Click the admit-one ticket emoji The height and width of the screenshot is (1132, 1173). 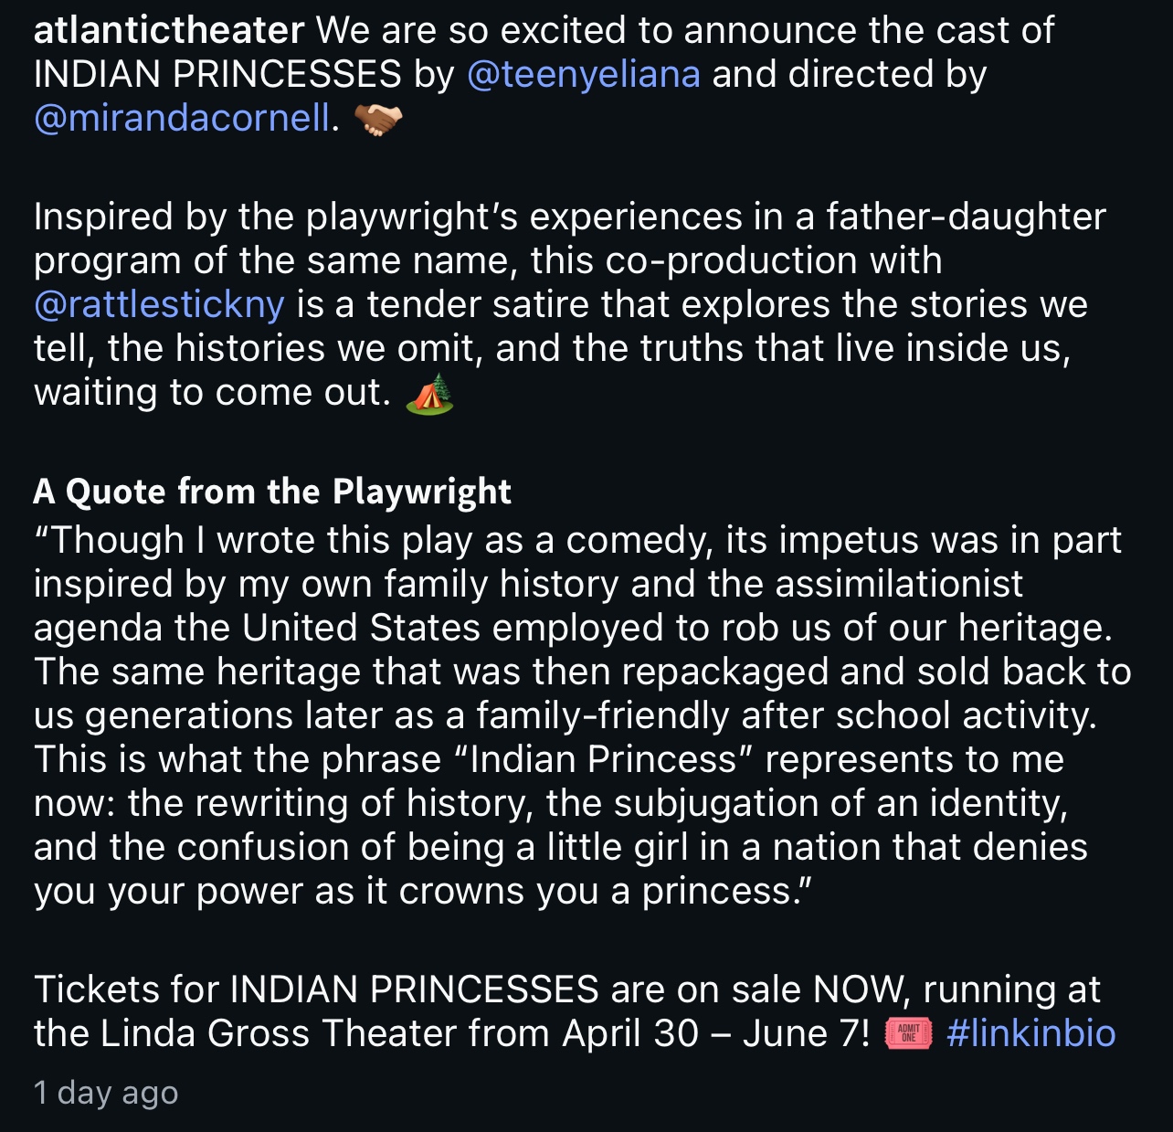[908, 1034]
